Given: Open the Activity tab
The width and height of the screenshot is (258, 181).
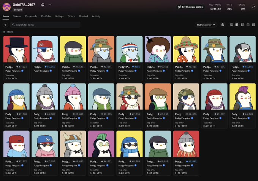Looking at the screenshot, I should point(96,16).
